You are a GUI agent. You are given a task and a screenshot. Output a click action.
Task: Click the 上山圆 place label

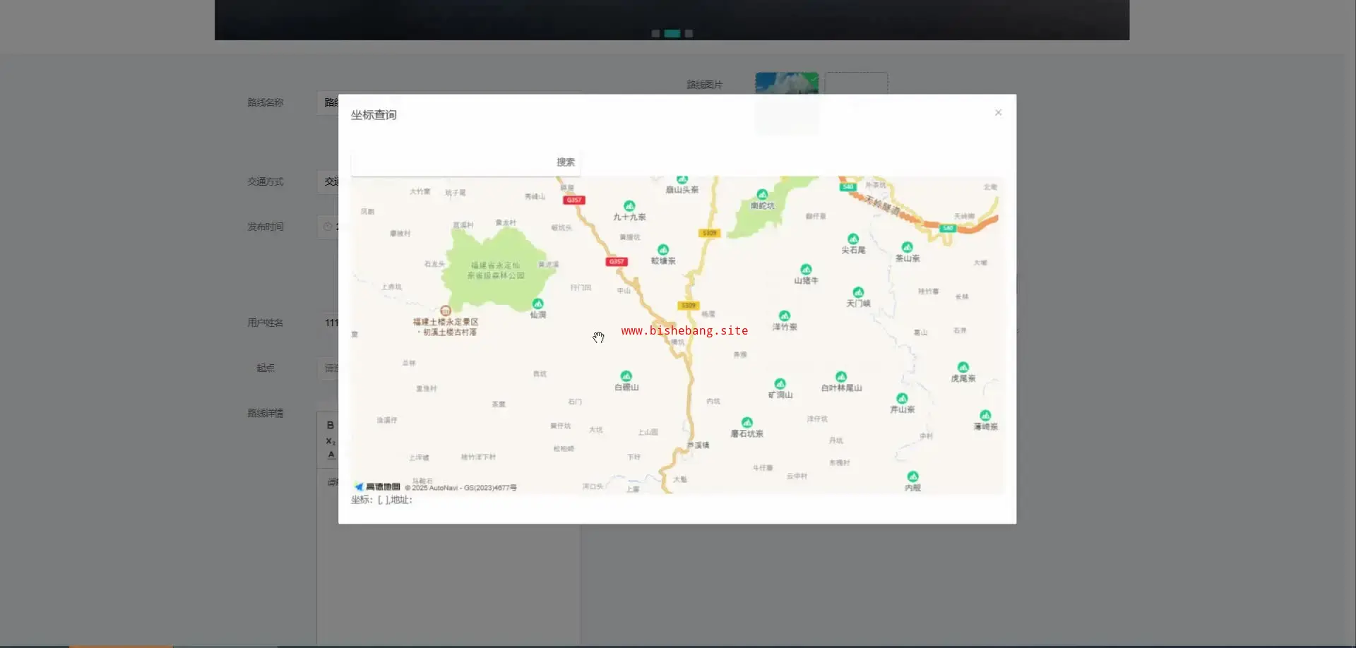coord(648,432)
